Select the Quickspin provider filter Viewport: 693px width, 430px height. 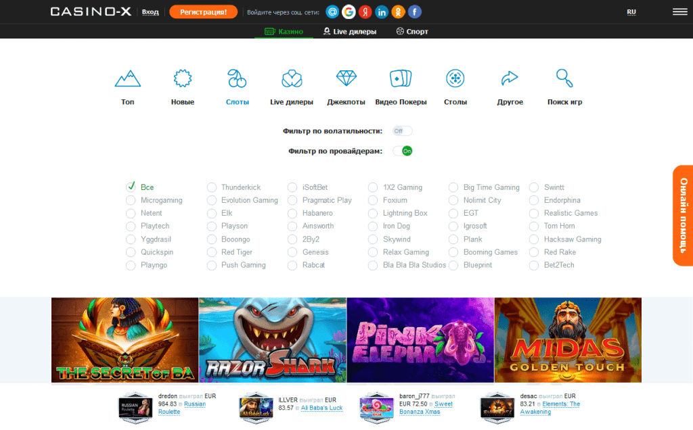tap(150, 252)
